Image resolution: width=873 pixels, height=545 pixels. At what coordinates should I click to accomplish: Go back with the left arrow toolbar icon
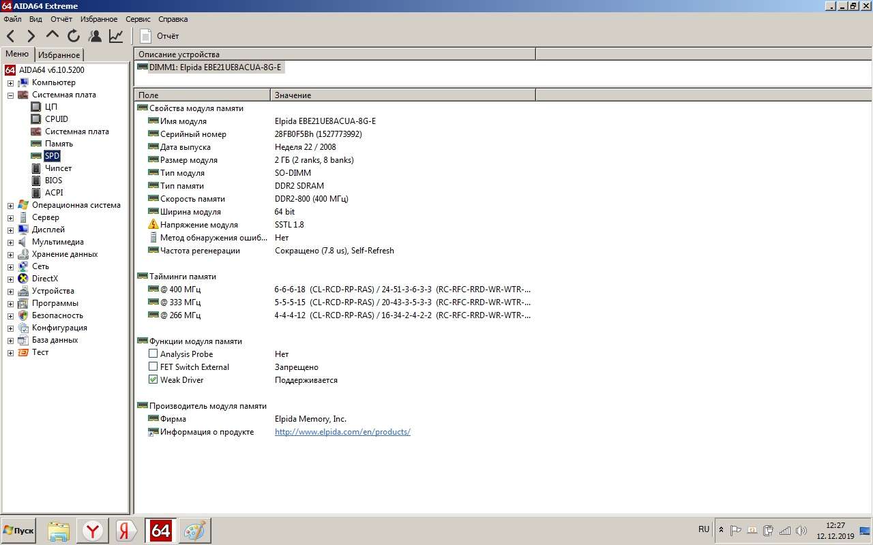point(10,36)
